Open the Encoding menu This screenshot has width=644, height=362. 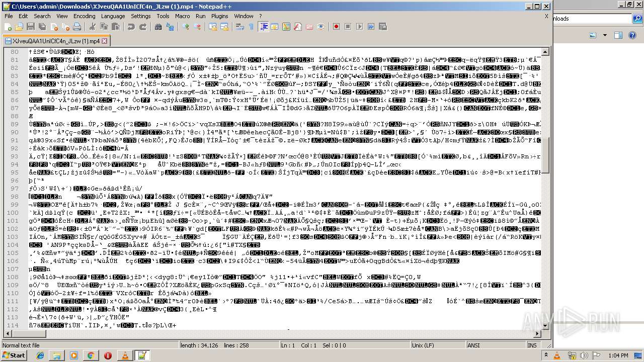click(x=84, y=16)
